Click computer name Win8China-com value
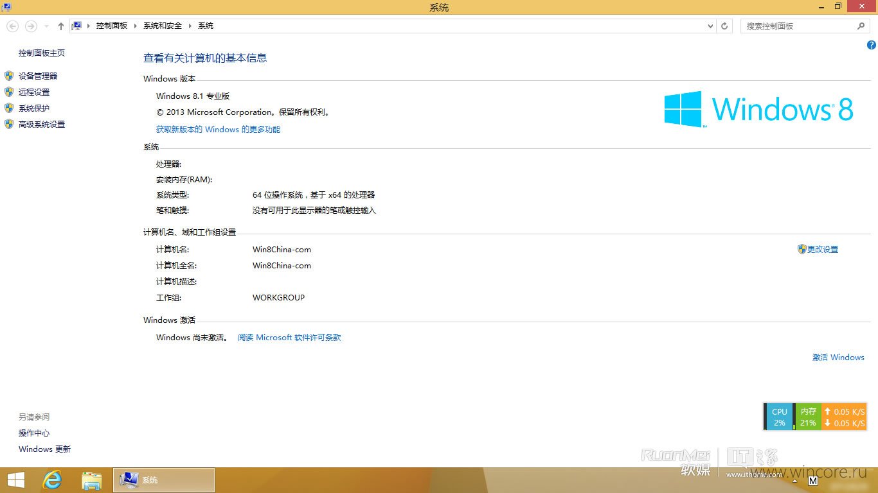Viewport: 878px width, 493px height. [282, 250]
